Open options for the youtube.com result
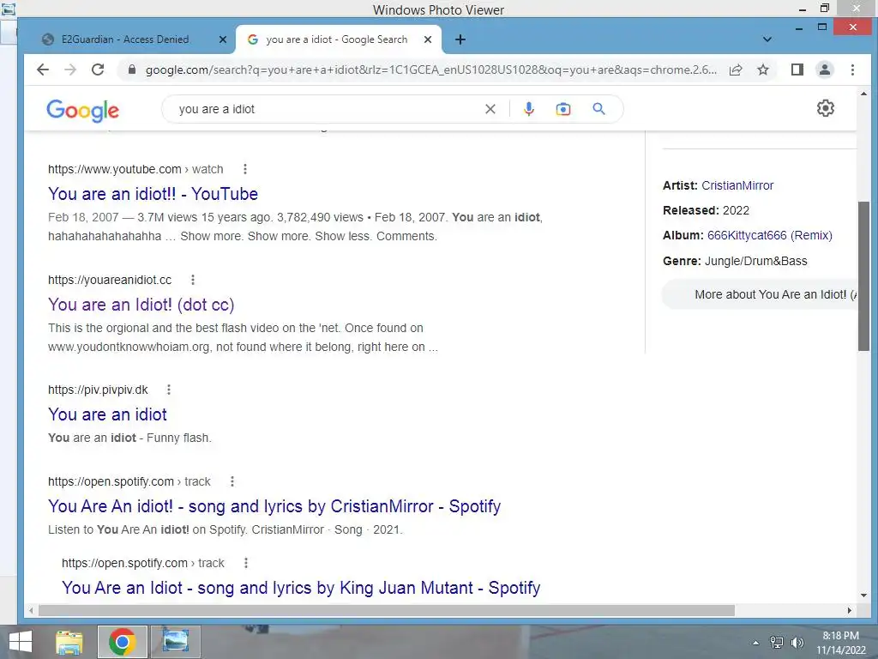 click(x=244, y=169)
